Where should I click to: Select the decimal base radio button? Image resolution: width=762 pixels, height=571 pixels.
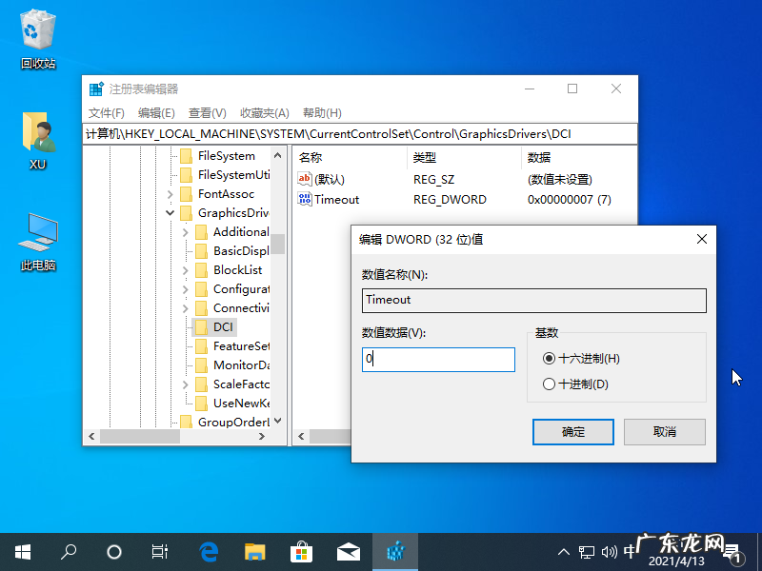coord(549,384)
